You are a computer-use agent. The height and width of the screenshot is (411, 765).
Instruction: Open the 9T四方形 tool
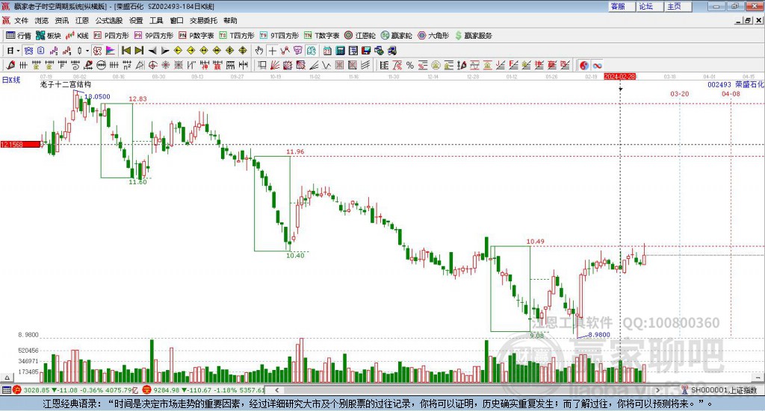[279, 36]
